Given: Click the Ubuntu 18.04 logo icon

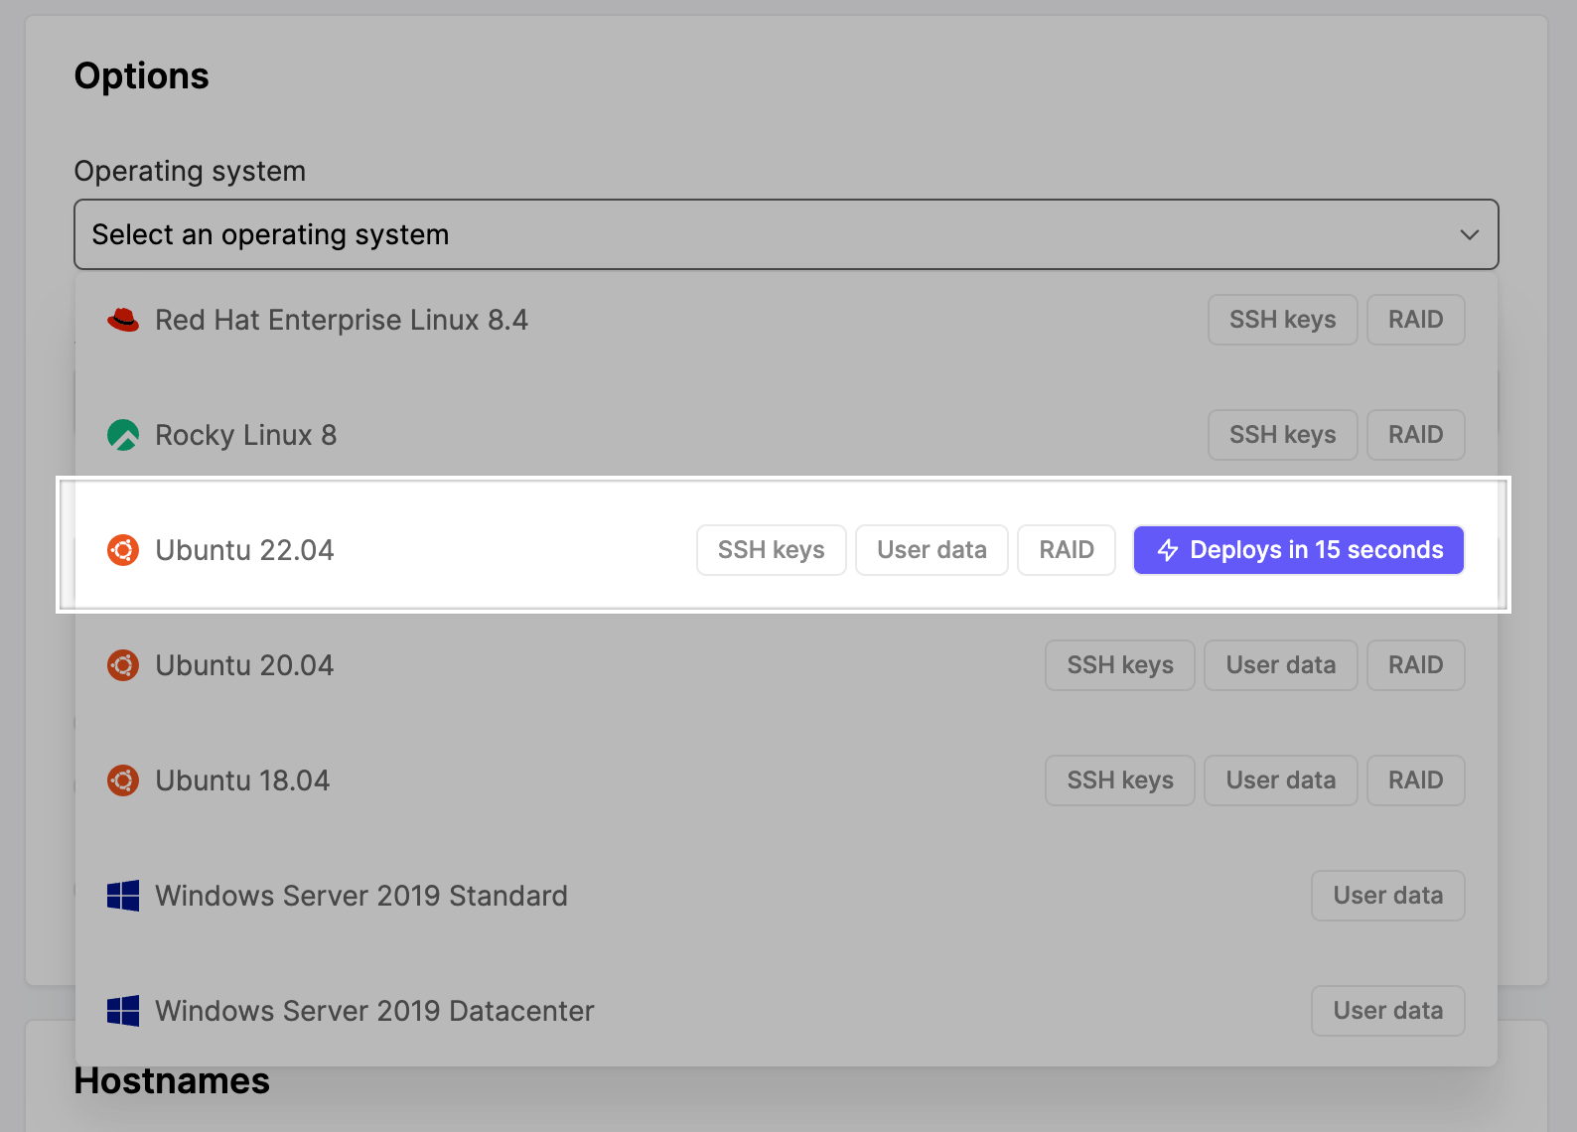Looking at the screenshot, I should tap(123, 780).
